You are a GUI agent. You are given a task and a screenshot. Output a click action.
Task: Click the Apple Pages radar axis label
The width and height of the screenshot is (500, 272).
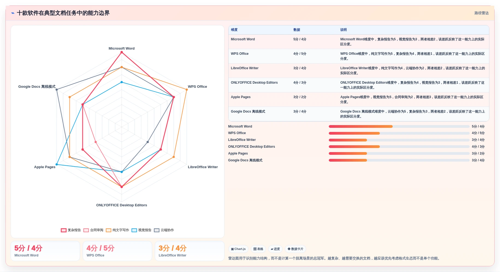click(45, 167)
